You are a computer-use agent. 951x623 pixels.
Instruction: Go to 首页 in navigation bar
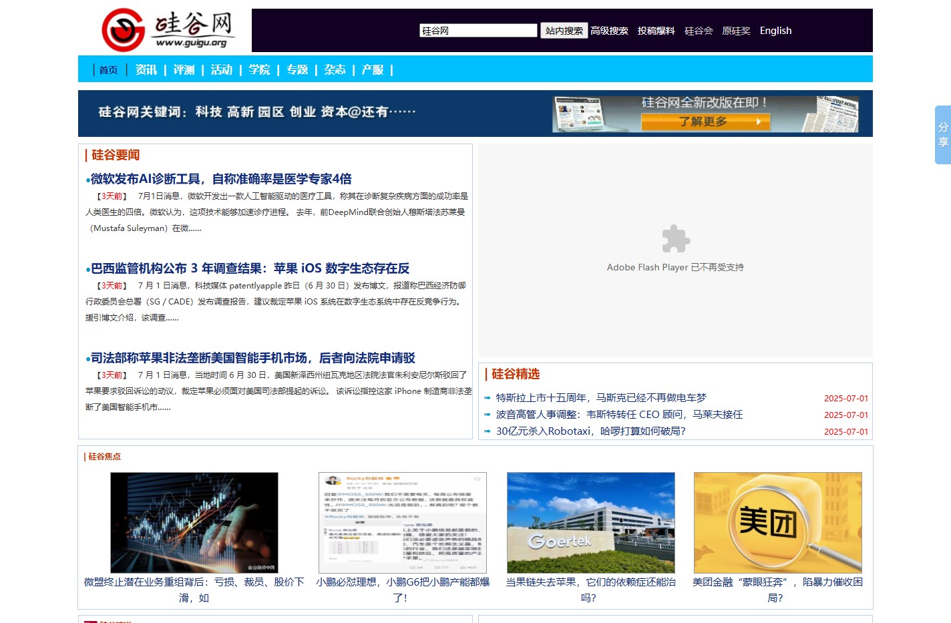pyautogui.click(x=108, y=69)
